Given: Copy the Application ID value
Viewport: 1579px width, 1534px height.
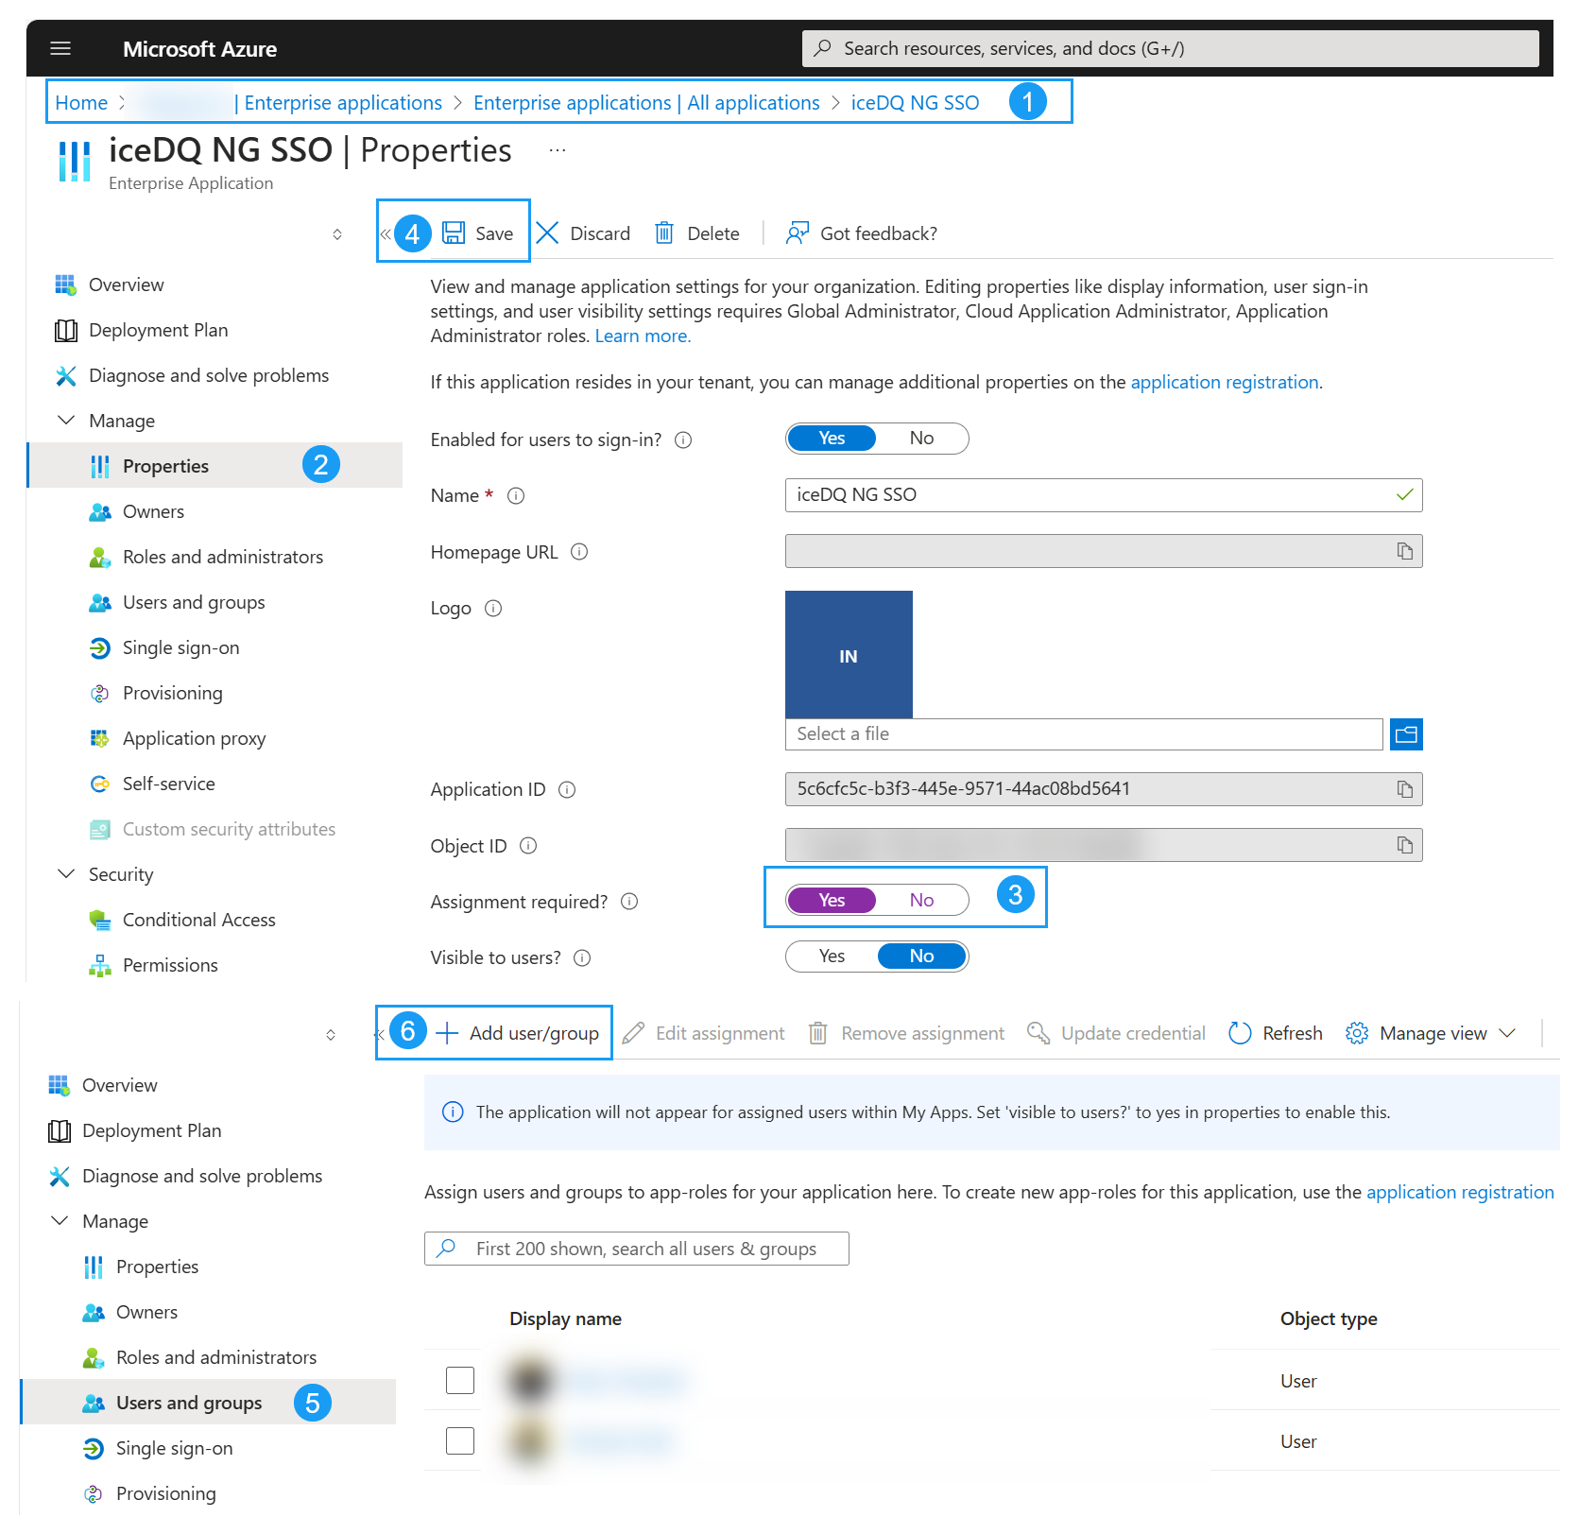Looking at the screenshot, I should [1406, 789].
